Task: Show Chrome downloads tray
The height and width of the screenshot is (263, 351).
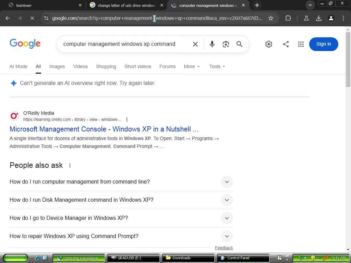Action: coord(319,18)
